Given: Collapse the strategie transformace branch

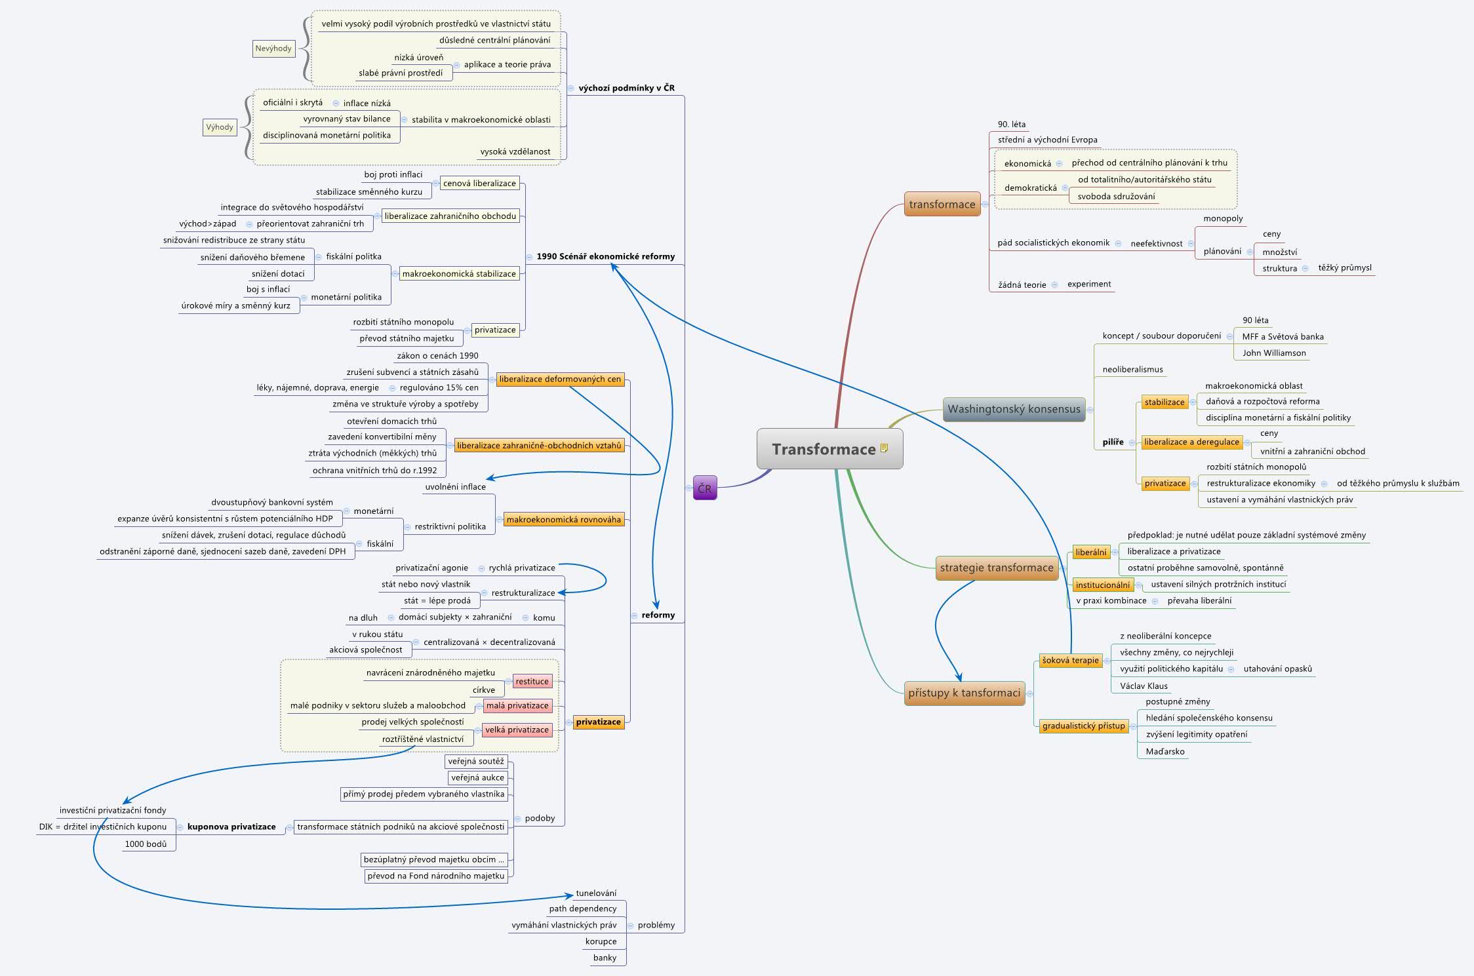Looking at the screenshot, I should [x=1062, y=568].
